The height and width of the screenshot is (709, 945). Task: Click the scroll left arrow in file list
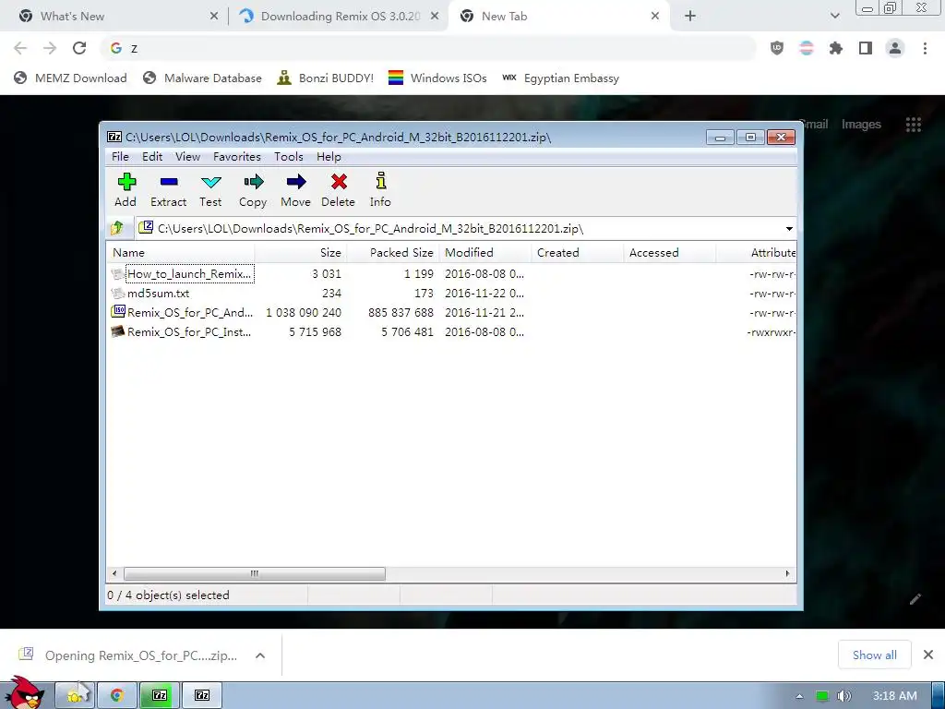tap(114, 573)
